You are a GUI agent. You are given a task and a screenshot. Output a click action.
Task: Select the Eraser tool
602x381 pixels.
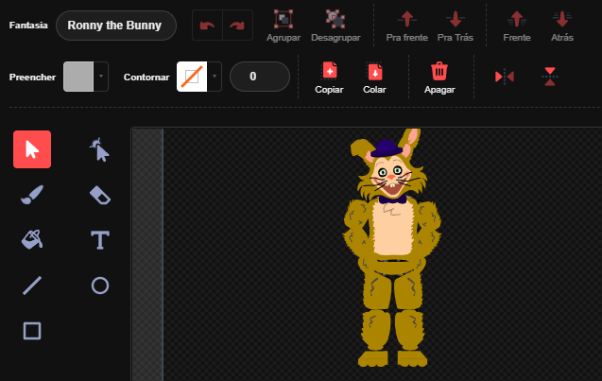click(100, 195)
